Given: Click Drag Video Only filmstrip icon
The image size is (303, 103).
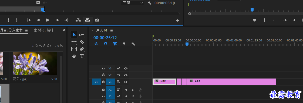Looking at the screenshot, I should [38, 2].
